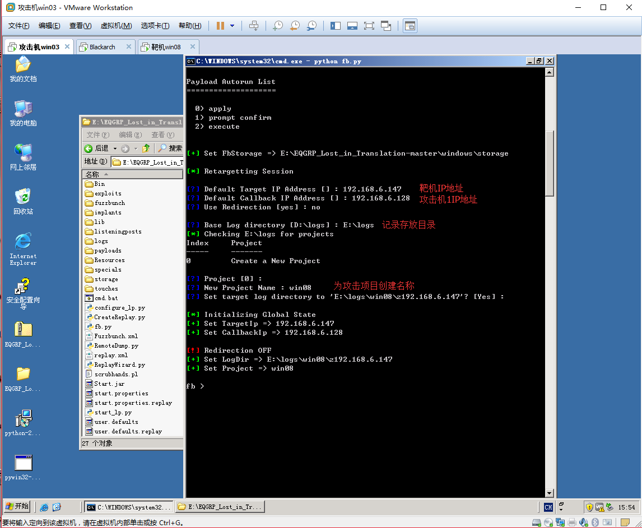The height and width of the screenshot is (528, 642).
Task: Switch to the 靶机win08 VM tab
Action: tap(166, 47)
